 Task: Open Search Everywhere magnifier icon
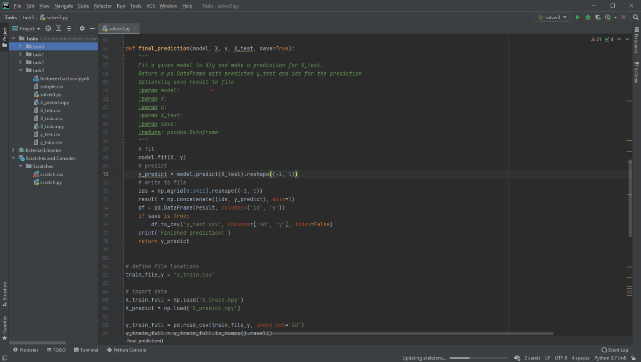636,17
